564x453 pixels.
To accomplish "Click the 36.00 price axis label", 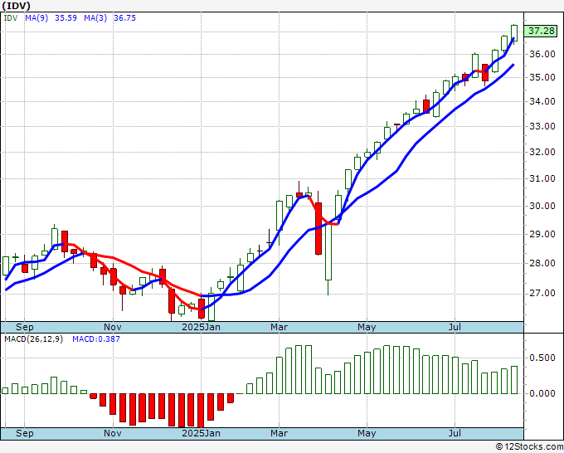I will click(542, 54).
